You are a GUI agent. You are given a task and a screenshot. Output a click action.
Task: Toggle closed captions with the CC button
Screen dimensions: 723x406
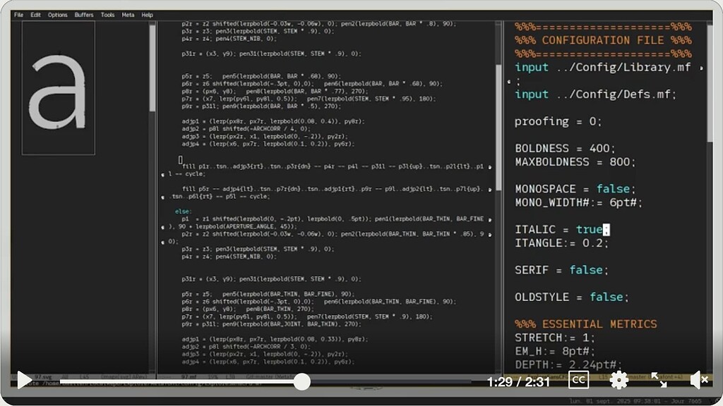[578, 380]
